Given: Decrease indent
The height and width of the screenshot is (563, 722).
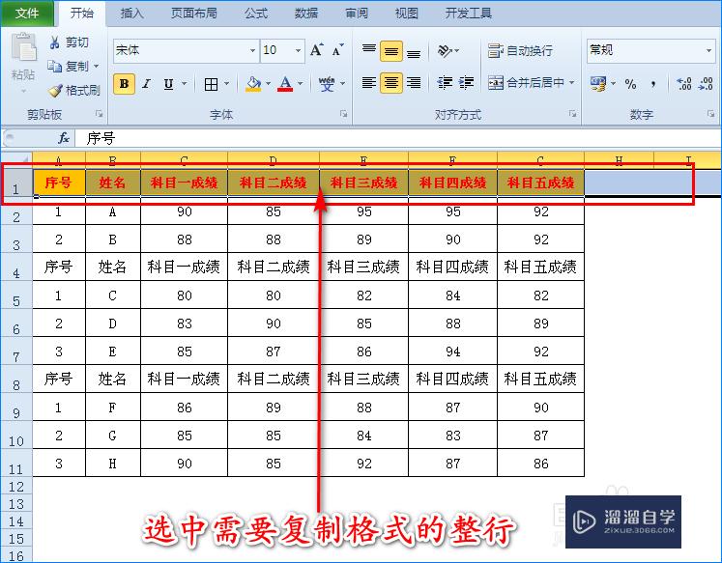Looking at the screenshot, I should coord(445,83).
